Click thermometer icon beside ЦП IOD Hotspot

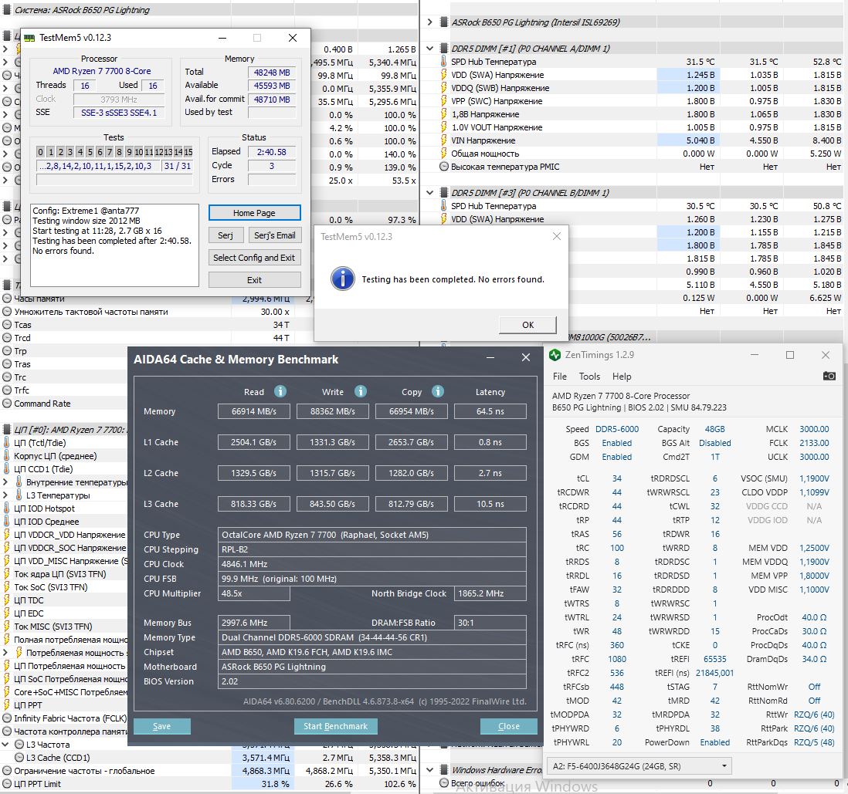(6, 508)
